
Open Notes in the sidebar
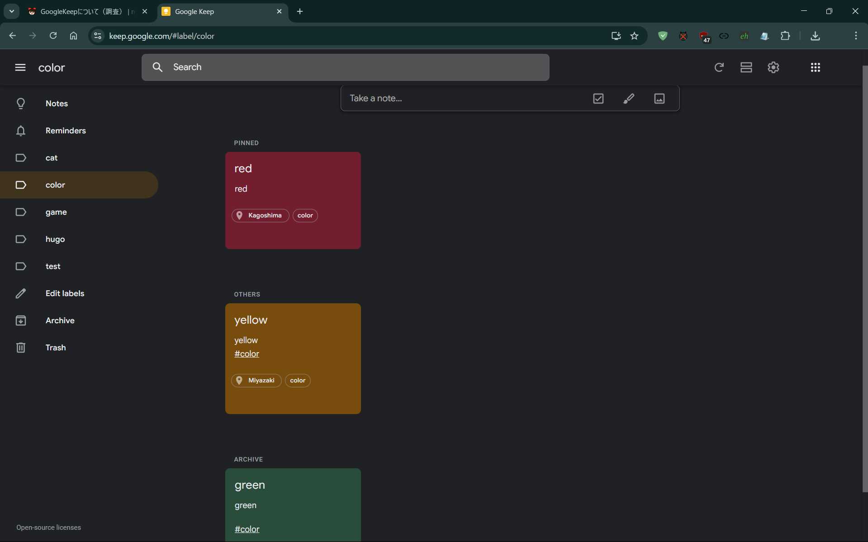(x=79, y=104)
